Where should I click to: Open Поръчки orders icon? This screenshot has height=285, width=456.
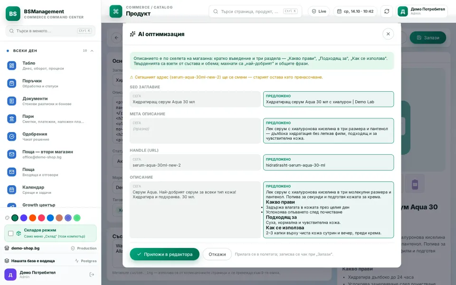tap(11, 84)
